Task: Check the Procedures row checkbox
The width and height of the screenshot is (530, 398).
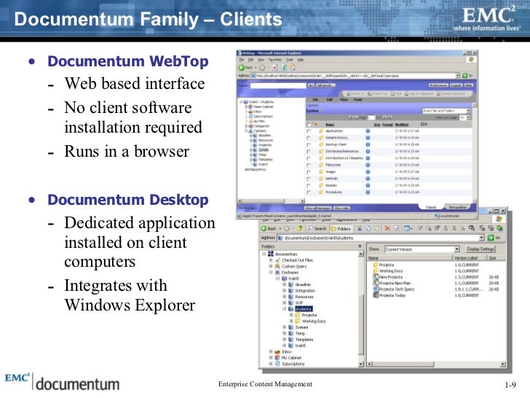Action: [x=309, y=192]
